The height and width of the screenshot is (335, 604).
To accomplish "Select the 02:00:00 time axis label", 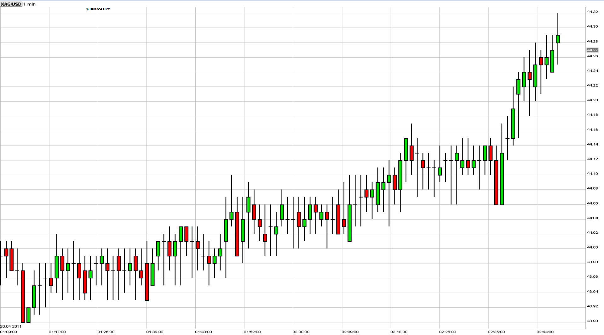I will point(301,332).
